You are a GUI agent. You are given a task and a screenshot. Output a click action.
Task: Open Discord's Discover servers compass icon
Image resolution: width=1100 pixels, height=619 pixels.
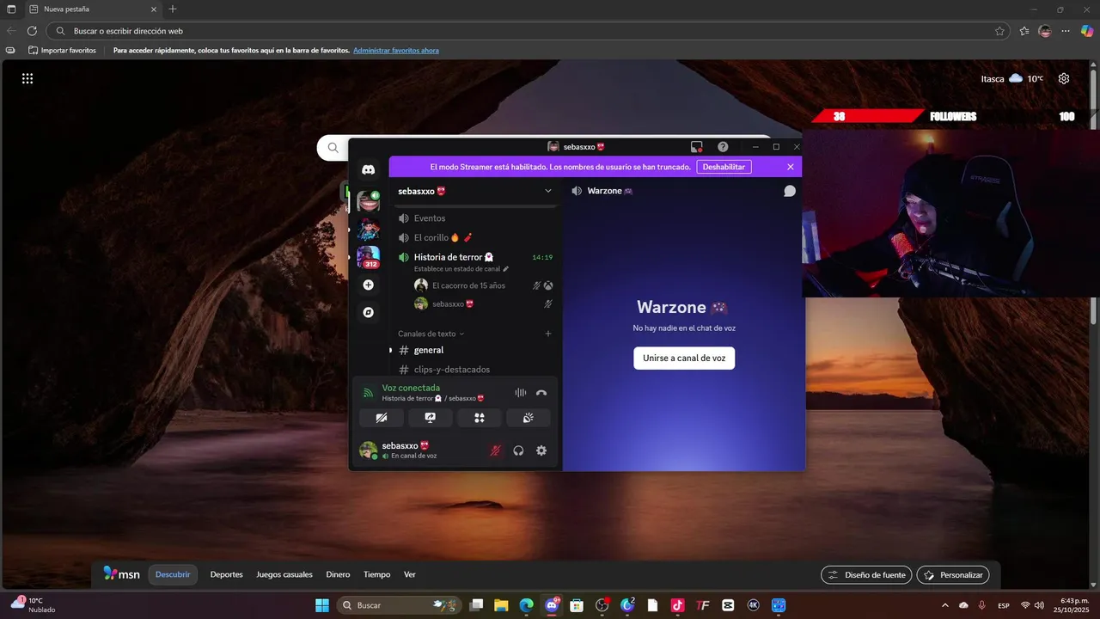(x=369, y=312)
